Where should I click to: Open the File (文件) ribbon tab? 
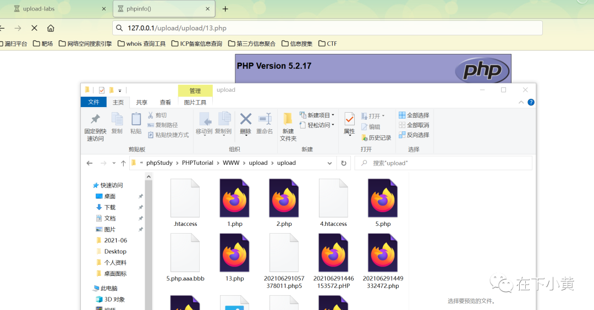pos(94,102)
